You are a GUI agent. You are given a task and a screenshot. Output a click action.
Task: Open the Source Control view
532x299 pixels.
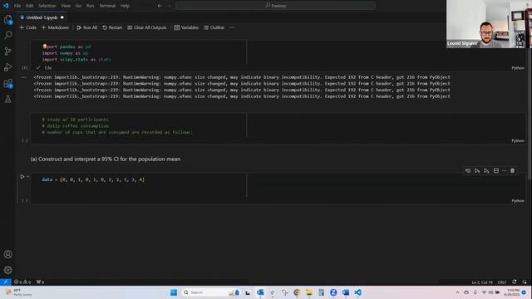(x=7, y=51)
